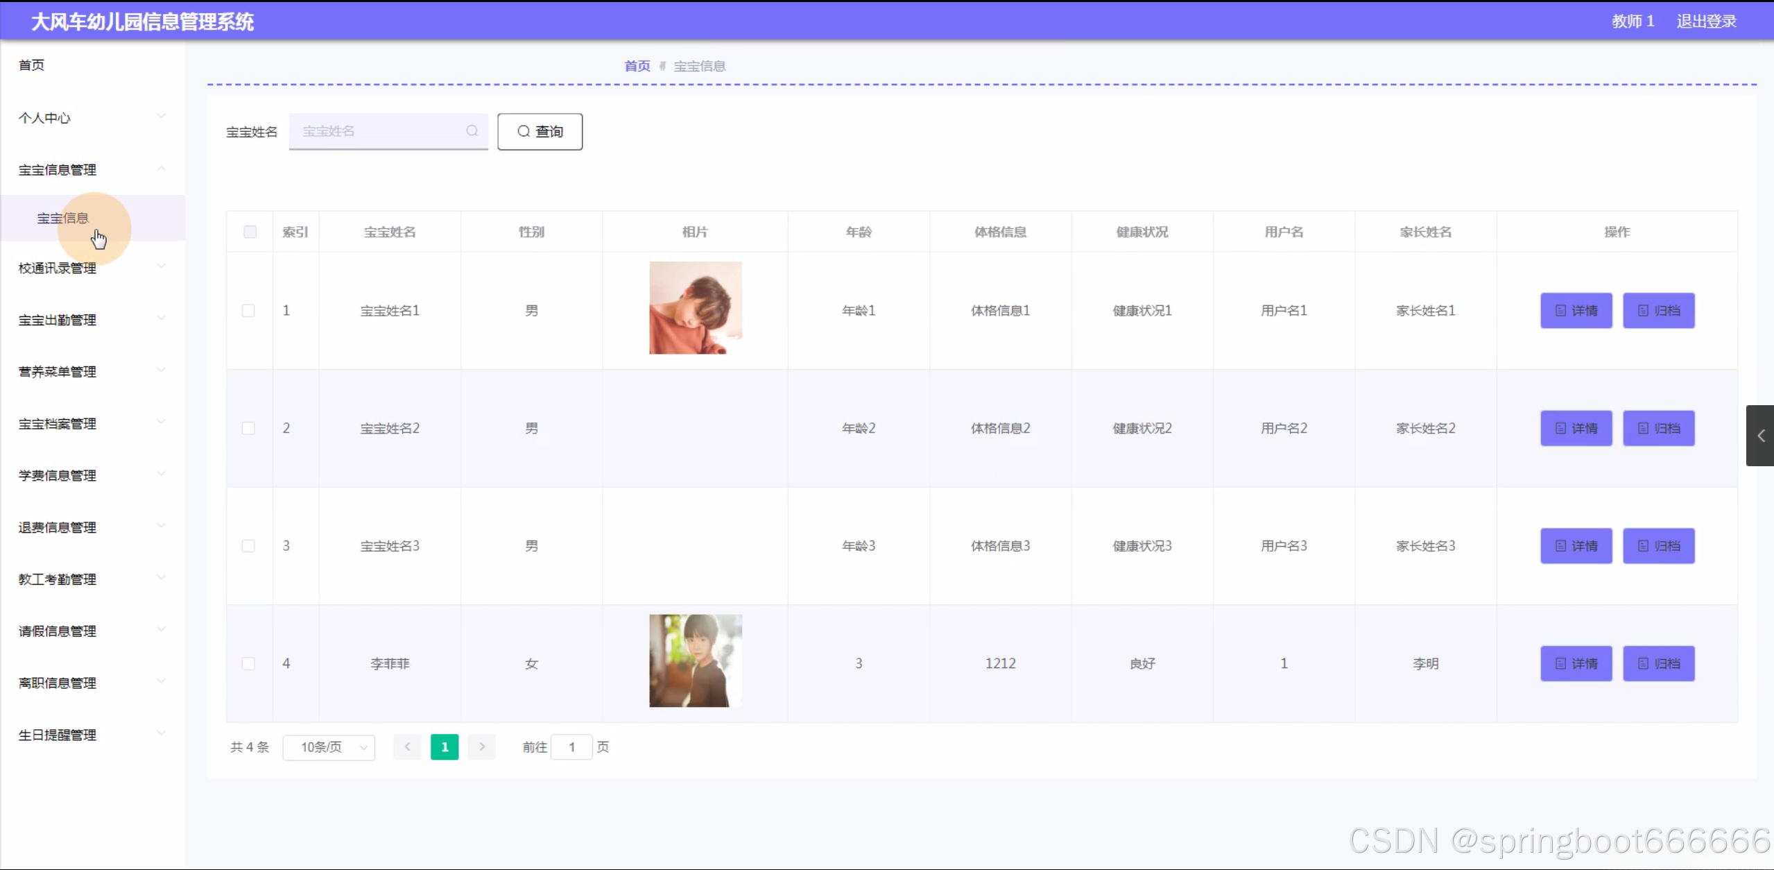Image resolution: width=1774 pixels, height=870 pixels.
Task: Open the 10条/页 page size dropdown
Action: click(329, 747)
